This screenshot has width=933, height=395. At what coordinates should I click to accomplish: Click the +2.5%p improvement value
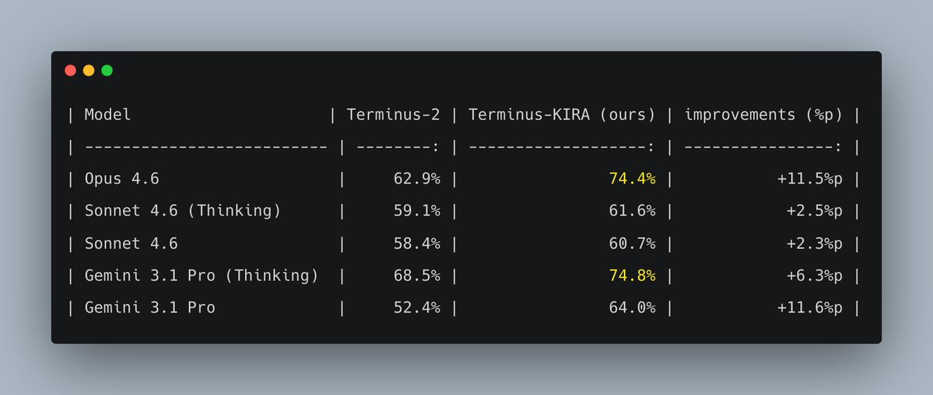pyautogui.click(x=814, y=211)
